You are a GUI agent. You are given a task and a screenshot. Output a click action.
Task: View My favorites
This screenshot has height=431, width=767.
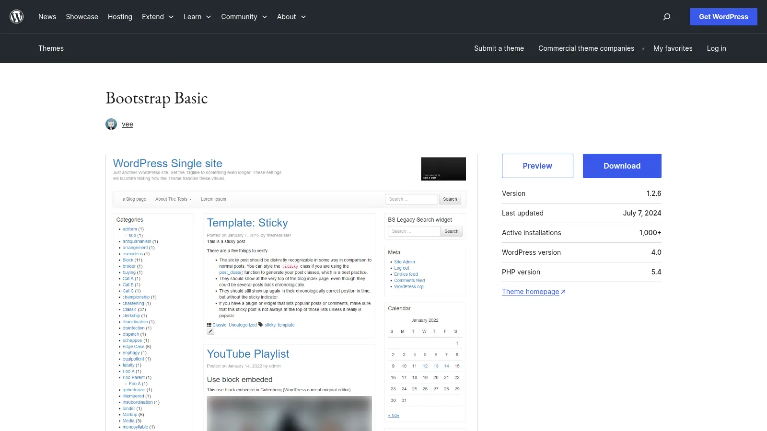tap(673, 48)
